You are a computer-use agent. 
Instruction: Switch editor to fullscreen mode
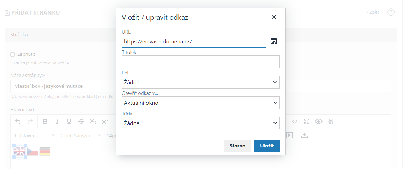click(307, 121)
